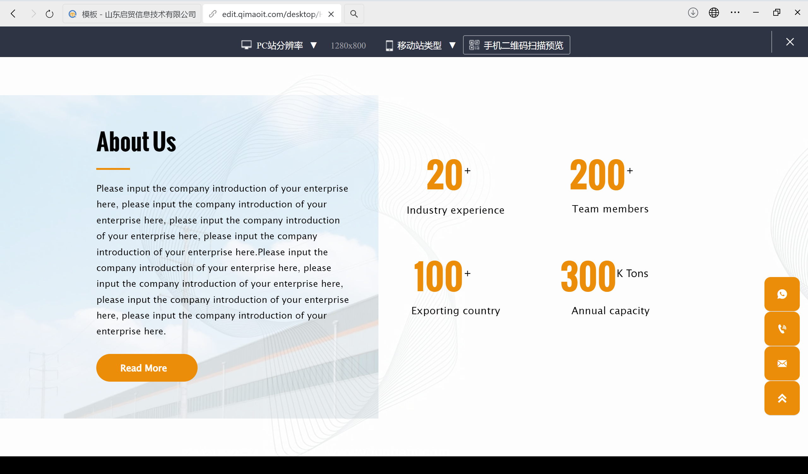808x474 pixels.
Task: Click the WhatsApp chat floating icon
Action: coord(782,294)
